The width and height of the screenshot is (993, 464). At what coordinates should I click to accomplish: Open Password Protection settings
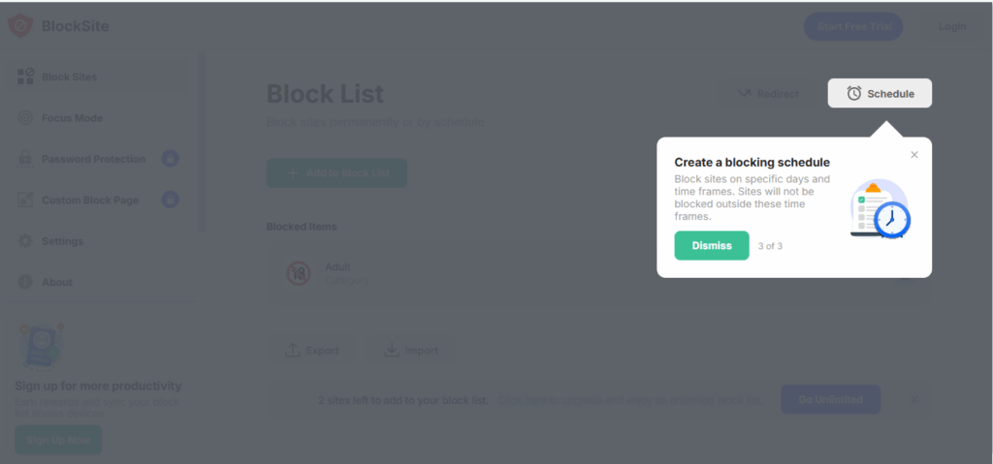coord(93,159)
